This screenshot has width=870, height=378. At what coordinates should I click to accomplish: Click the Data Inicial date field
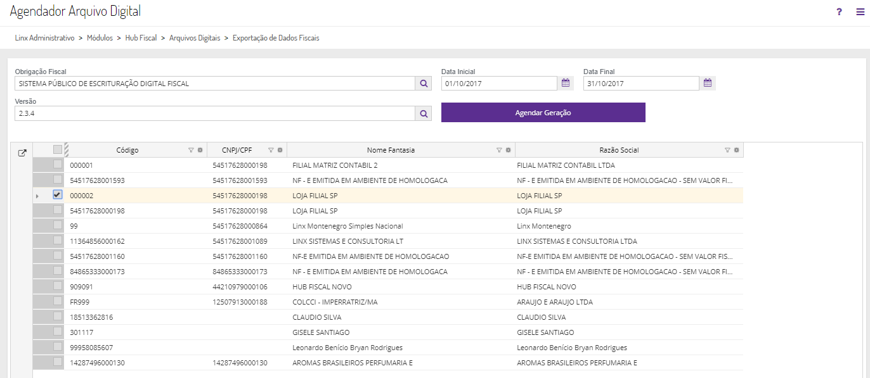pyautogui.click(x=499, y=83)
